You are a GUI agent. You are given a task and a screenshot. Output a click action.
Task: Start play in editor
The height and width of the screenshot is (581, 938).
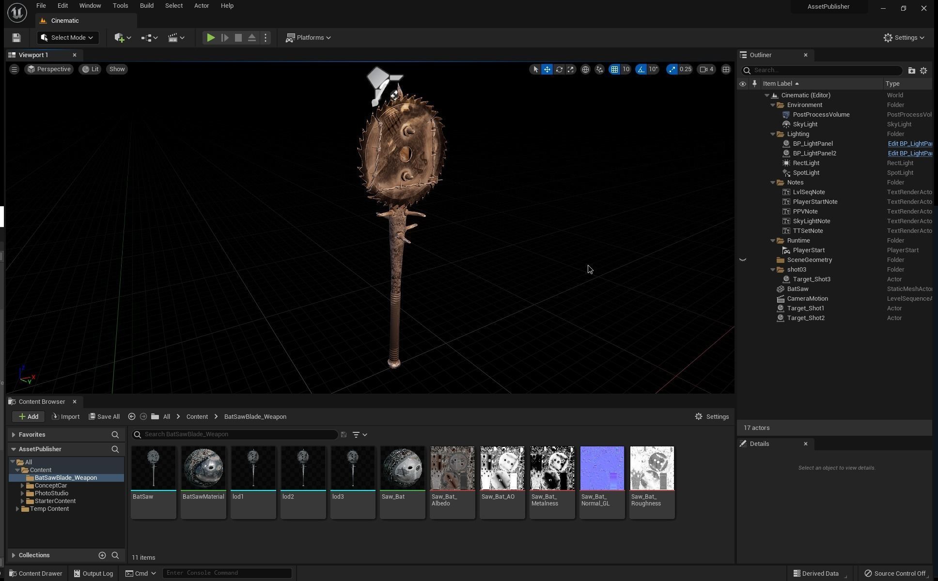(211, 38)
